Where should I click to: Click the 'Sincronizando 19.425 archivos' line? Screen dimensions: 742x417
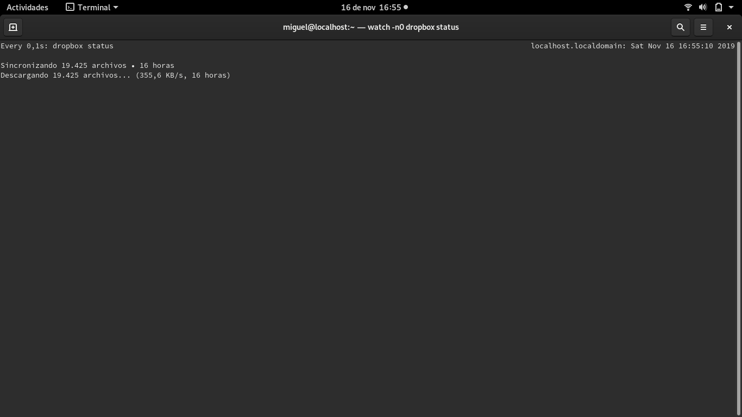coord(87,66)
